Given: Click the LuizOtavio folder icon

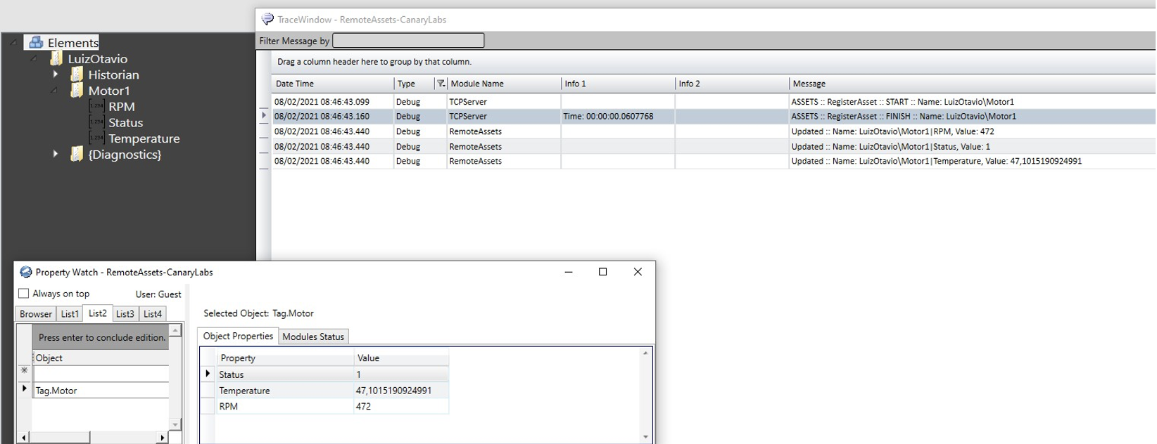Looking at the screenshot, I should pyautogui.click(x=56, y=58).
